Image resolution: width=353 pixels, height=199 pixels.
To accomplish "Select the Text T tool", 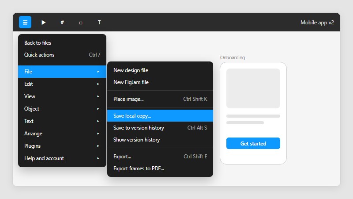I will coord(99,23).
